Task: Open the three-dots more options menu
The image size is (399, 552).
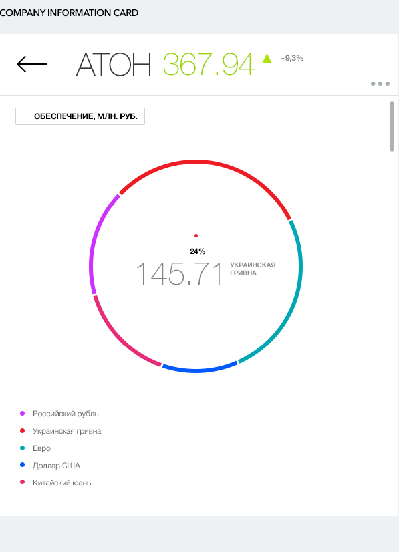Action: coord(380,84)
